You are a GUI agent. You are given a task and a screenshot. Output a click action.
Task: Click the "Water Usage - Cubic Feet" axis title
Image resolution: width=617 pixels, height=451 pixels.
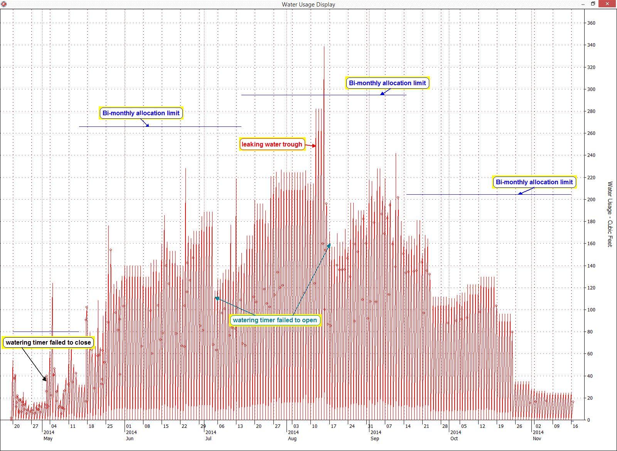[610, 214]
